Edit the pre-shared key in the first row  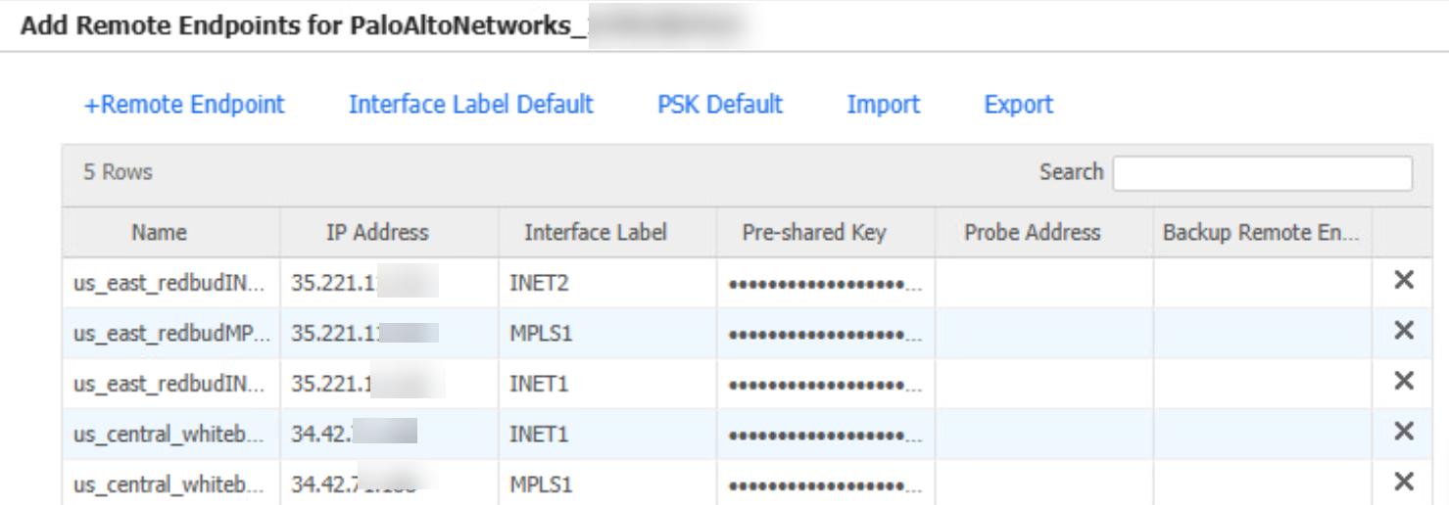pos(825,284)
